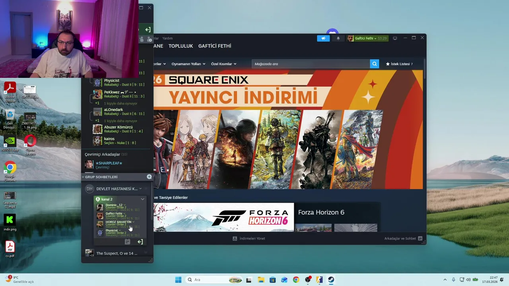Open Steam notifications bell
This screenshot has width=509, height=286.
[x=338, y=38]
